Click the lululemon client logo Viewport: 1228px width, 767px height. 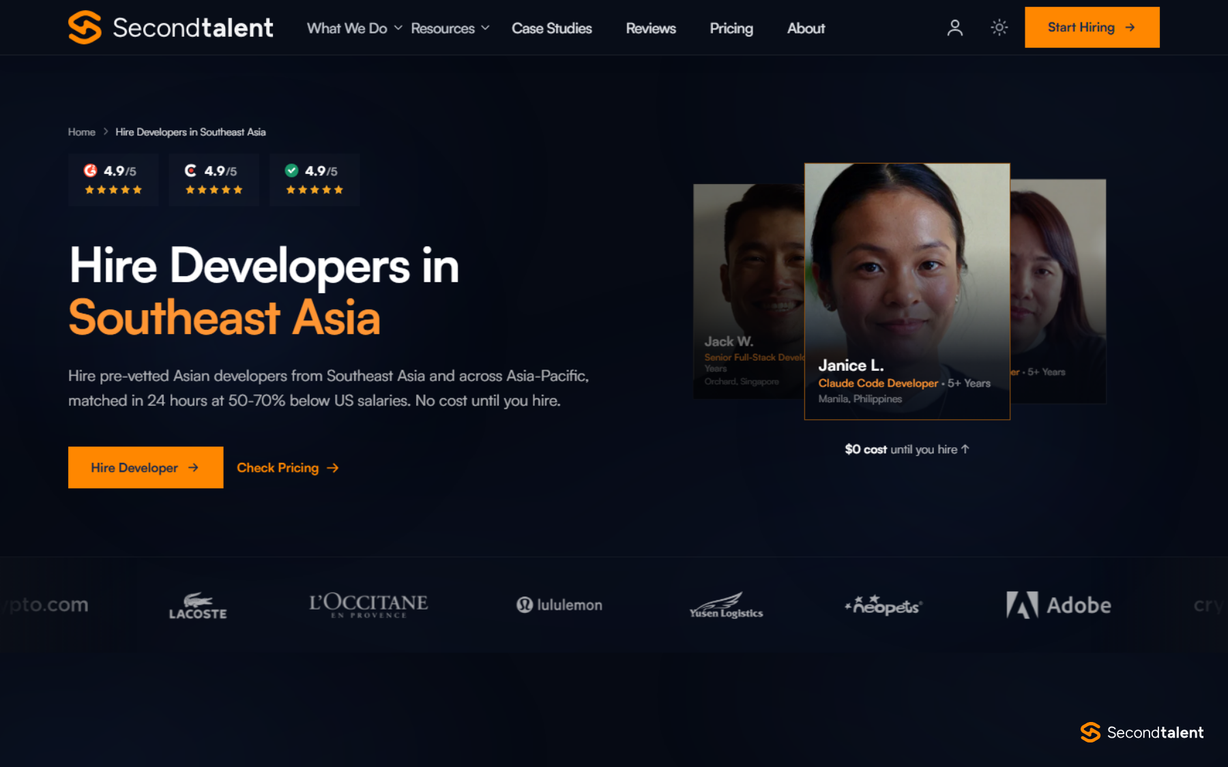559,605
